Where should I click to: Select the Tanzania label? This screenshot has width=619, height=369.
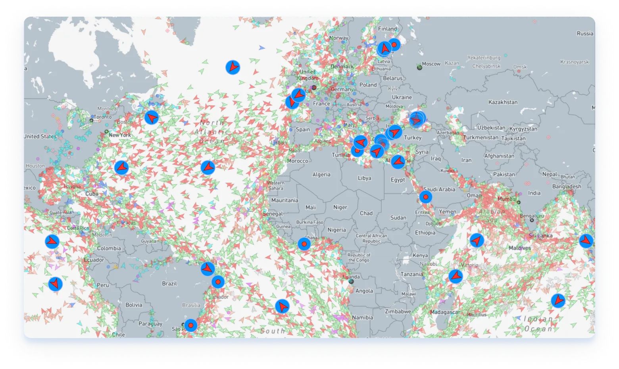pos(412,274)
